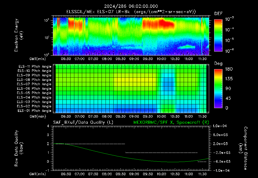Select the Raw Data Quality (Raw) axis label

[19, 148]
